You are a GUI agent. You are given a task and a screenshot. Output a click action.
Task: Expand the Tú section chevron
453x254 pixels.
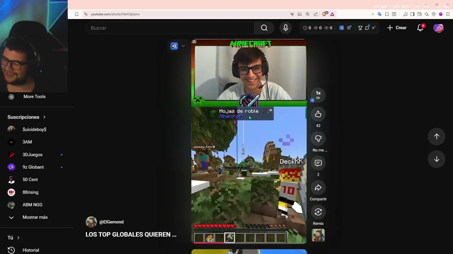coord(18,238)
